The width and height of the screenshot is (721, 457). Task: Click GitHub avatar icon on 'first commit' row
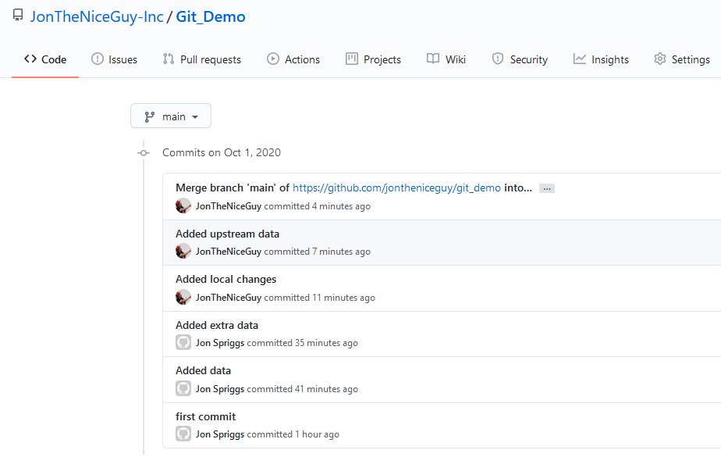coord(183,434)
